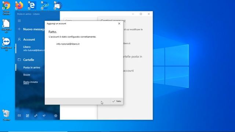This screenshot has height=132, width=235.
Task: Click the 'Fatto.' heading in dialog
Action: point(53,32)
